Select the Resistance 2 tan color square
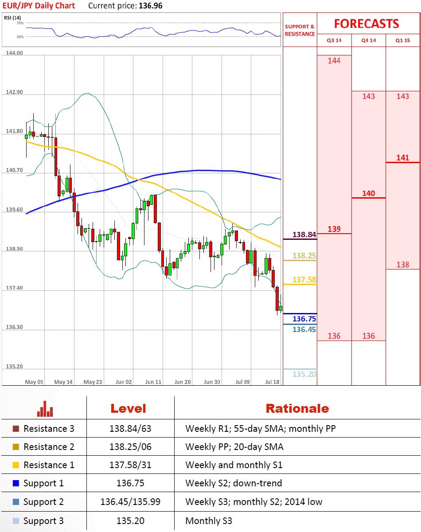 [x=16, y=447]
